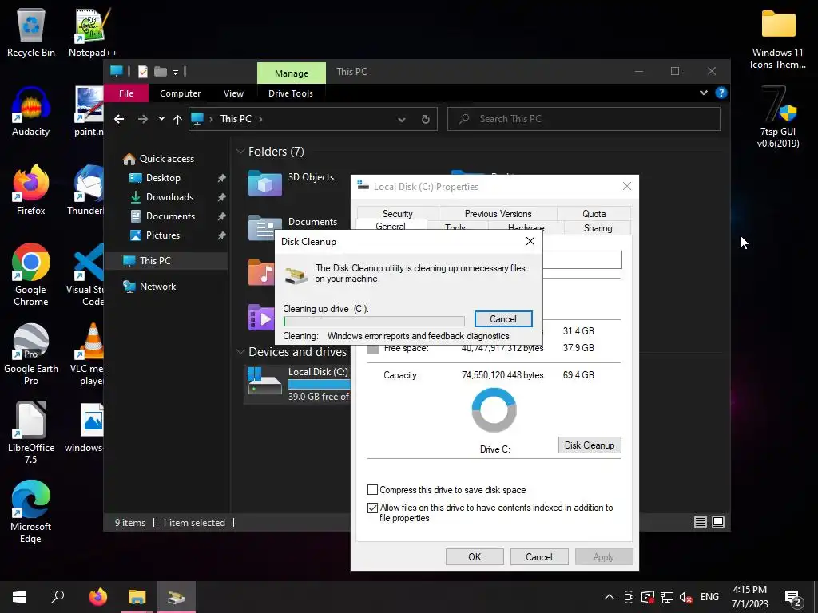
Task: Show hidden system tray icons
Action: [609, 597]
